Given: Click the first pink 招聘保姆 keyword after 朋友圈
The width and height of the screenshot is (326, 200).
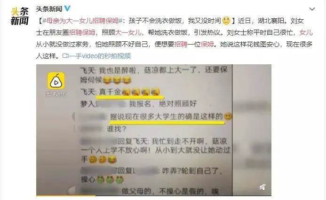Looking at the screenshot, I should click(x=82, y=32).
